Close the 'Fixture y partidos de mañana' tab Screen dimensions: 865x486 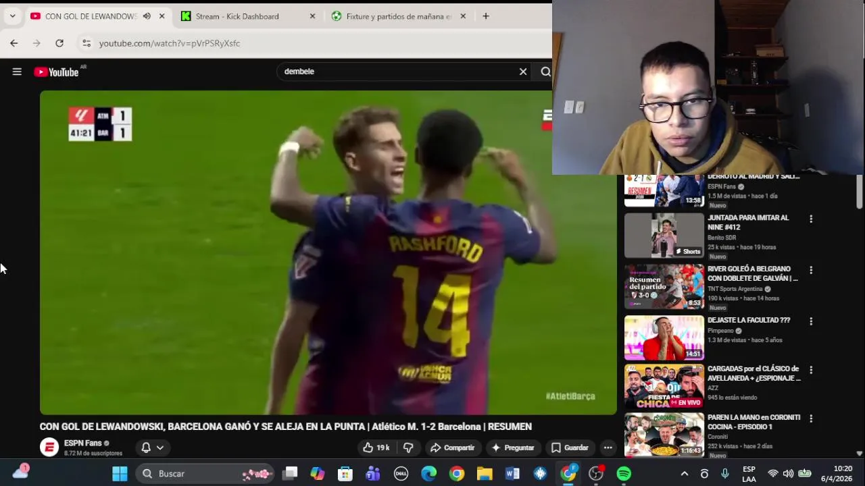463,16
